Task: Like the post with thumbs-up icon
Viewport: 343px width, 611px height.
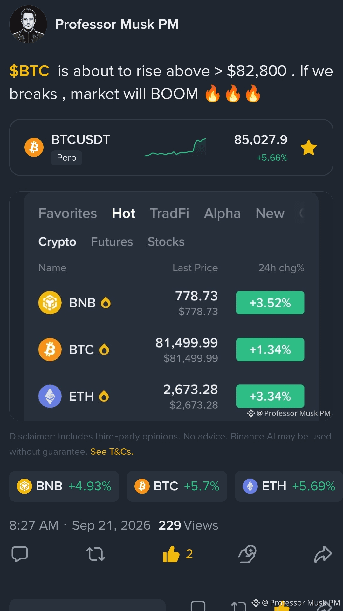Action: (x=171, y=554)
